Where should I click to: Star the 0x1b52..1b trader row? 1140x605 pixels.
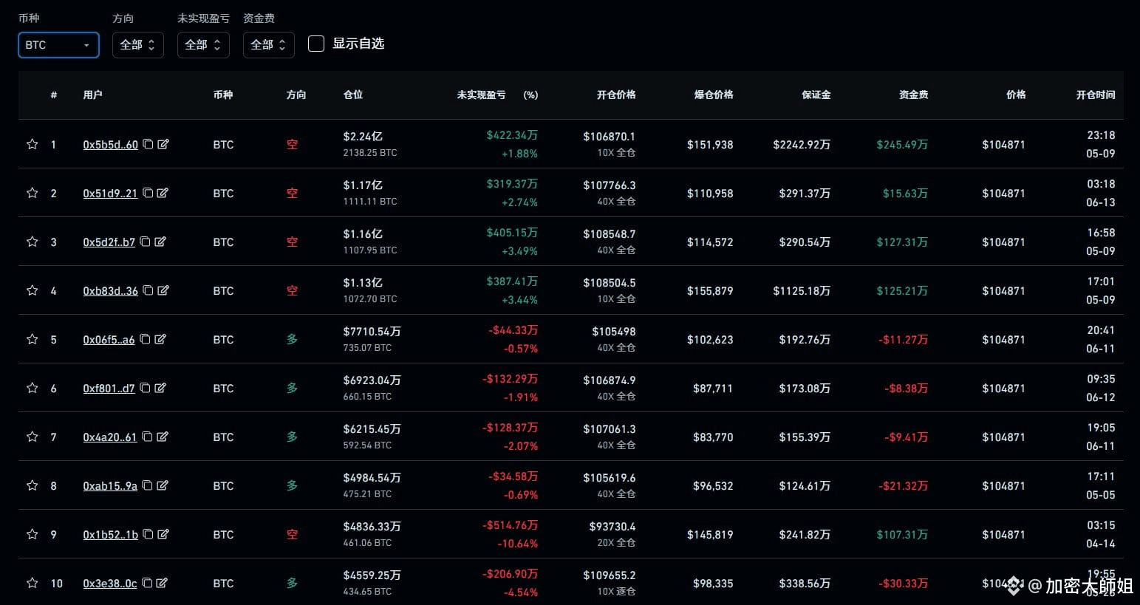[x=32, y=534]
